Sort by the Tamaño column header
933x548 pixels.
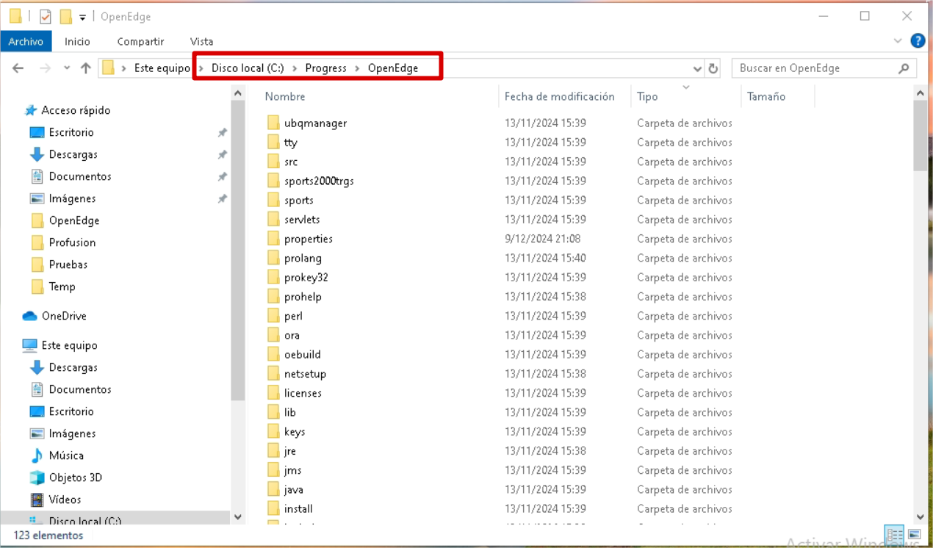766,96
